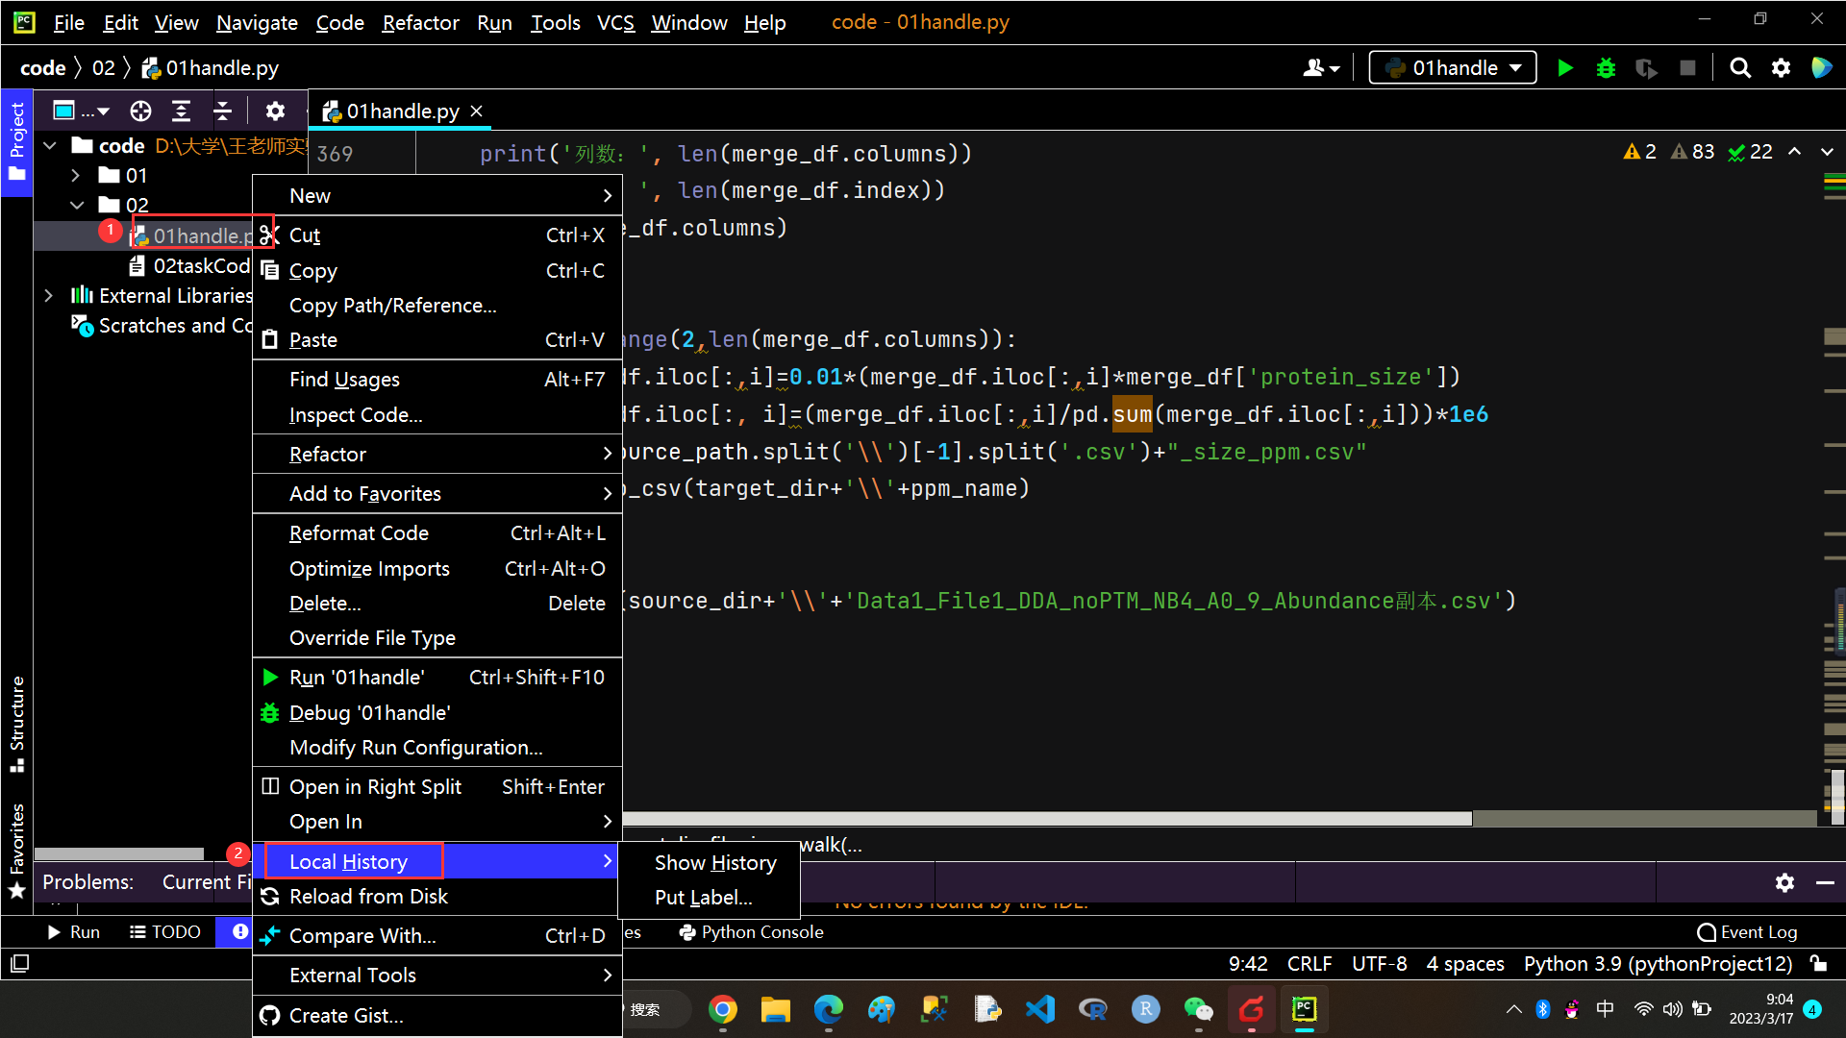This screenshot has height=1038, width=1846.
Task: Select Compare With option
Action: (x=437, y=936)
